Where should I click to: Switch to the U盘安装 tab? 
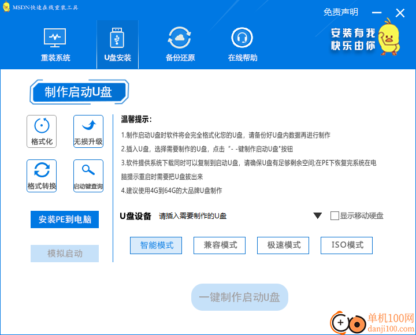(117, 45)
